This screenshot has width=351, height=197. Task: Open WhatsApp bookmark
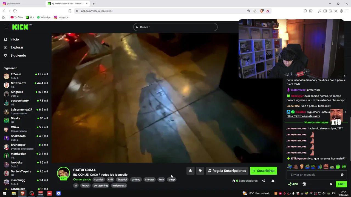pyautogui.click(x=44, y=17)
